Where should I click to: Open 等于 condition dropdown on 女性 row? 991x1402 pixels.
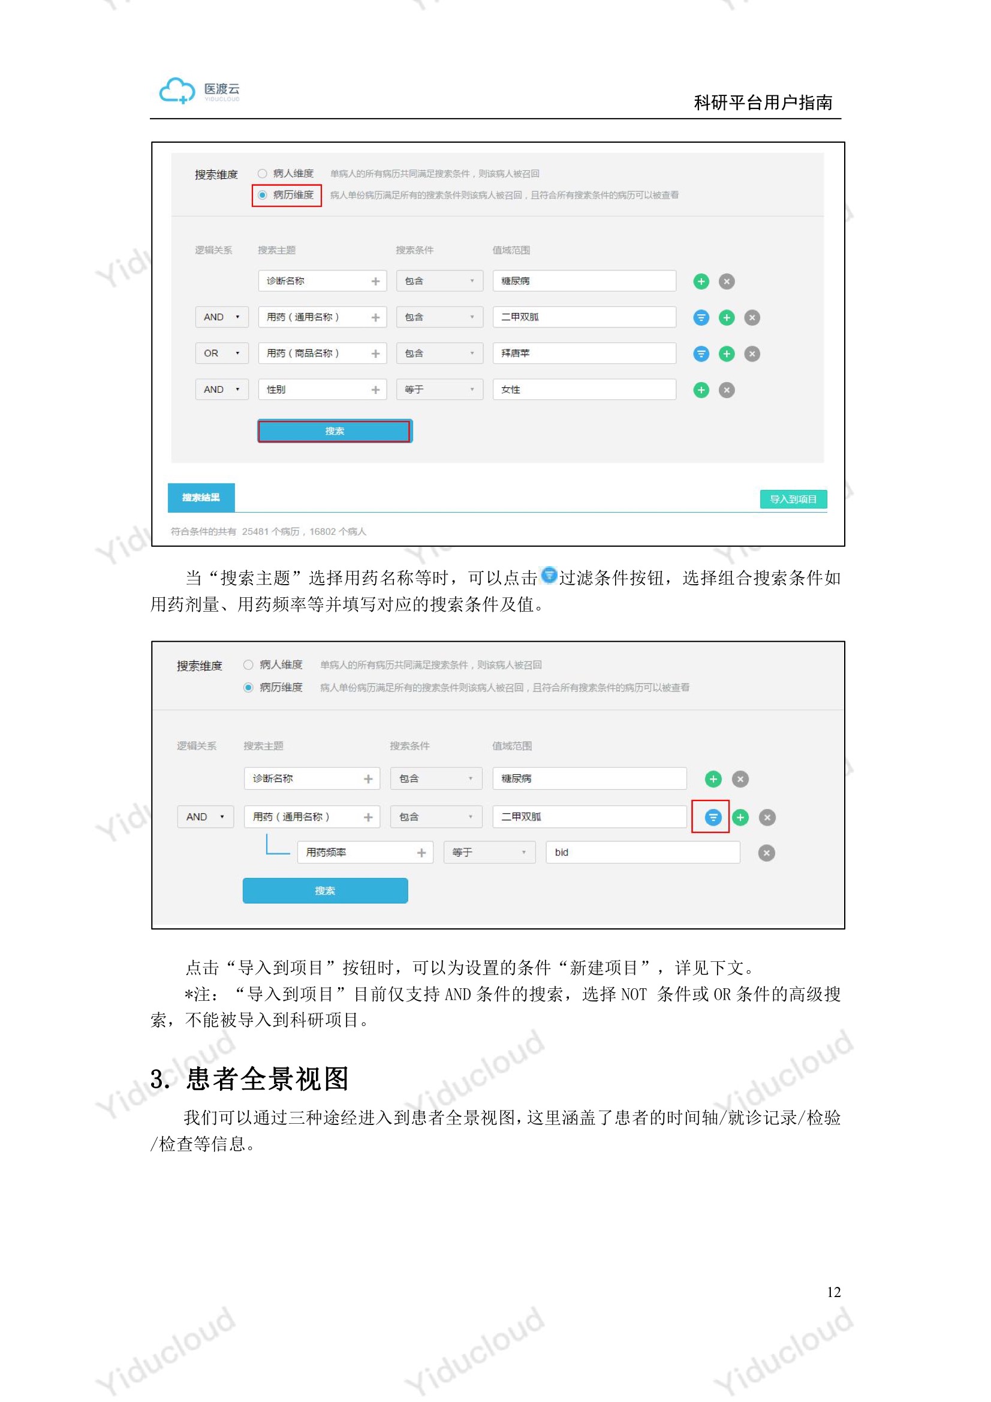[x=439, y=390]
